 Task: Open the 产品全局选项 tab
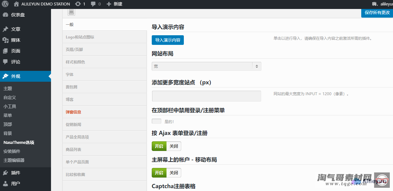coord(77,137)
